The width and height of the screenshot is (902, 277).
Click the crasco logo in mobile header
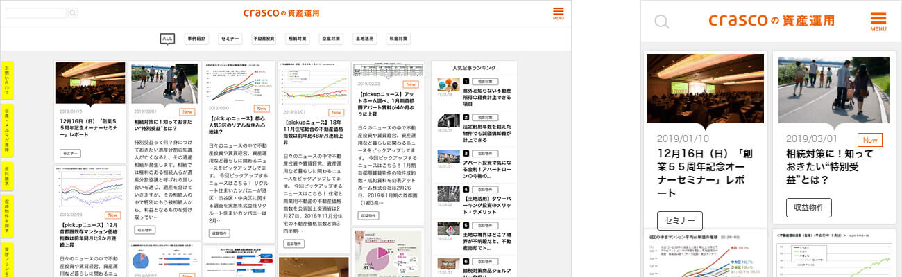click(x=771, y=21)
